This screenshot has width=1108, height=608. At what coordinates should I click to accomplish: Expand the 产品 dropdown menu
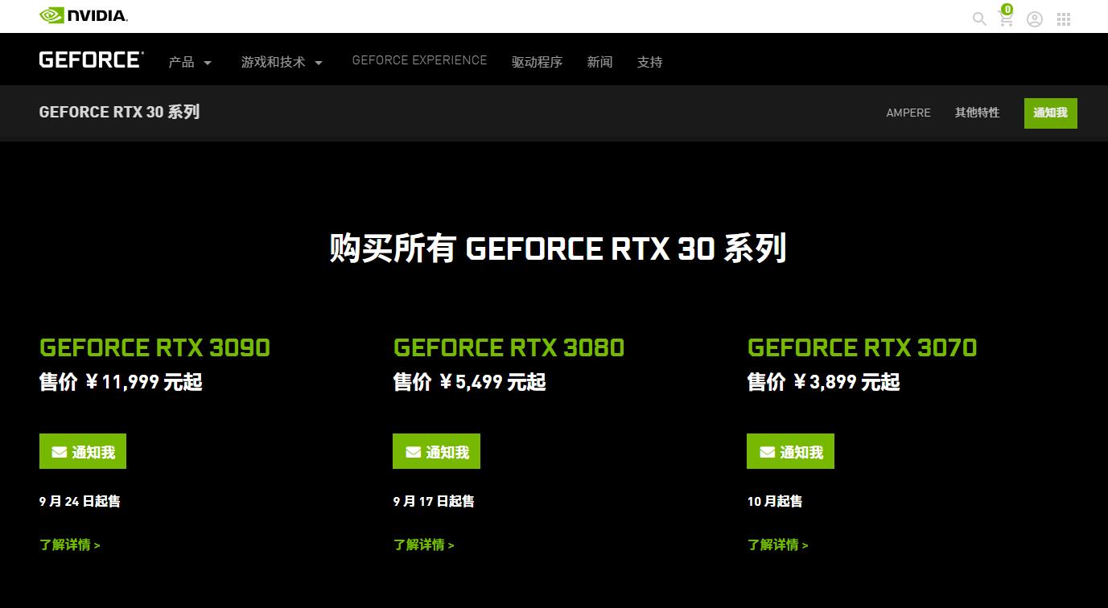pos(190,62)
